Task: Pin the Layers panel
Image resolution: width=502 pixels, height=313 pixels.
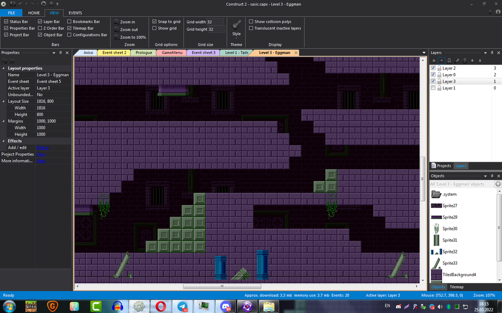Action: tap(492, 53)
